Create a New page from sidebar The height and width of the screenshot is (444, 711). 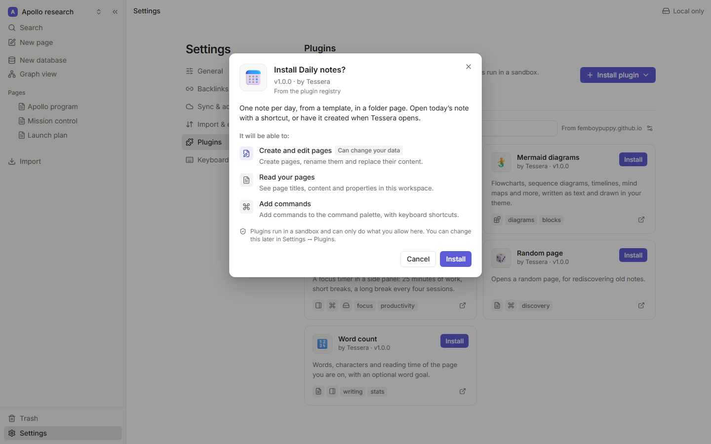coord(63,42)
